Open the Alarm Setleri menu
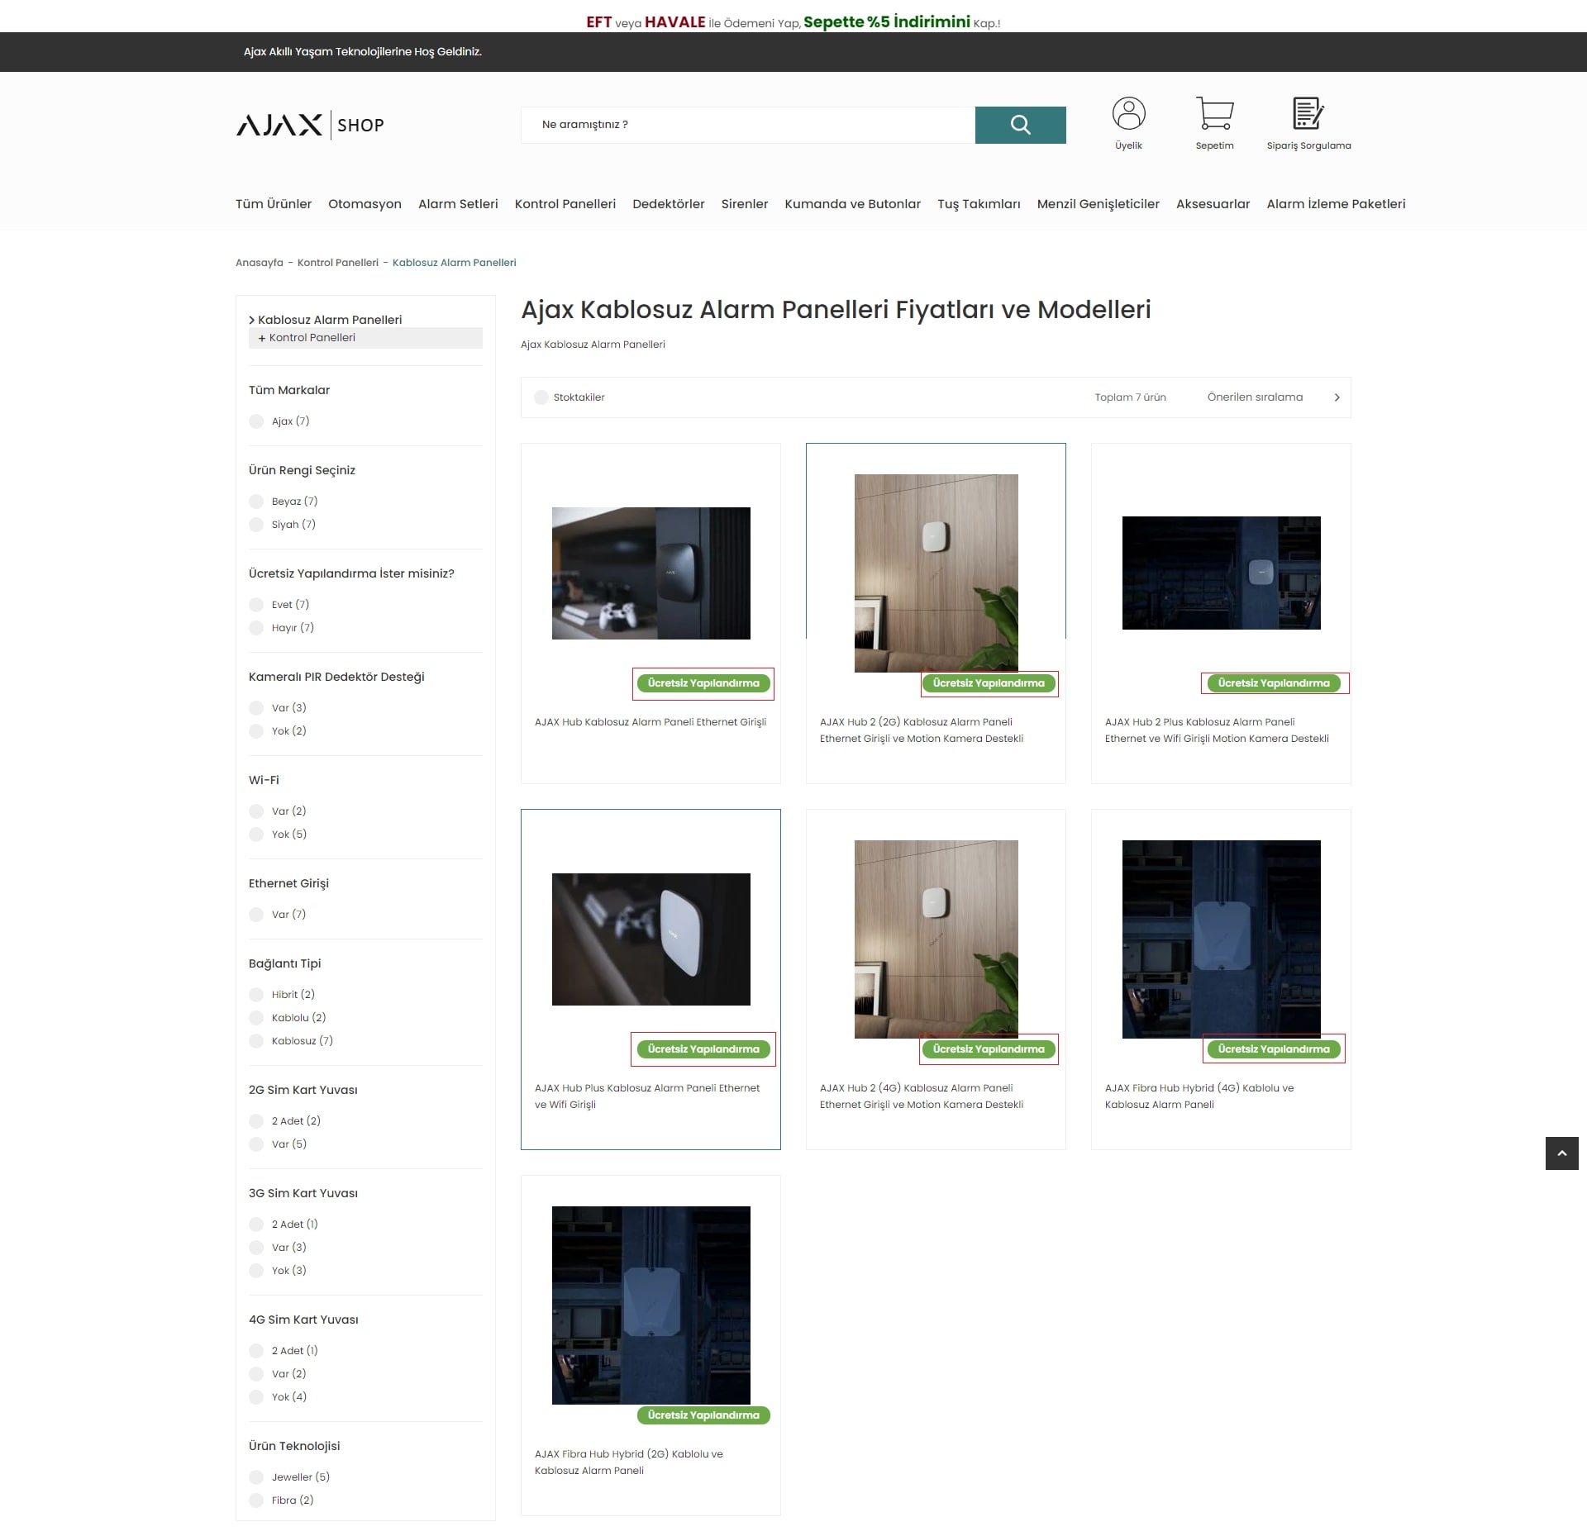This screenshot has height=1536, width=1587. click(458, 204)
